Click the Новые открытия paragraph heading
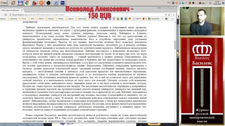 click(x=35, y=115)
